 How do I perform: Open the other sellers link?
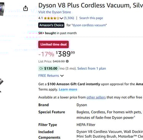pos(96,97)
